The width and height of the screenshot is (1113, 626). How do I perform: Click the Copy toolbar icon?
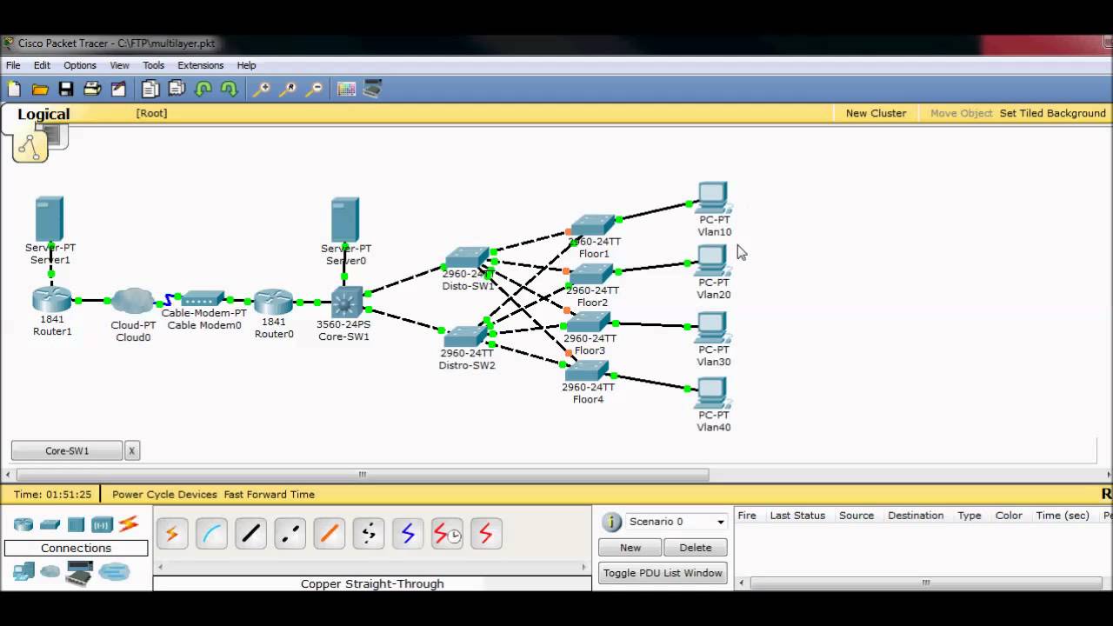(150, 89)
